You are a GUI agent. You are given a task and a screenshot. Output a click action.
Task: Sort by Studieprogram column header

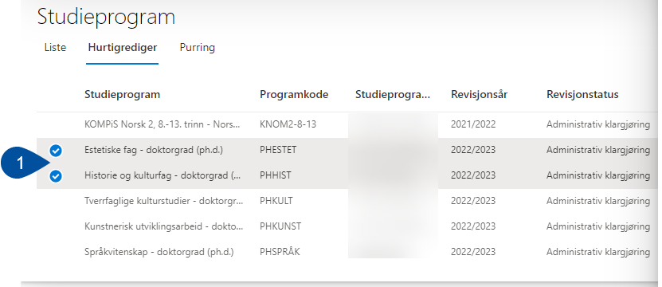[x=122, y=94]
